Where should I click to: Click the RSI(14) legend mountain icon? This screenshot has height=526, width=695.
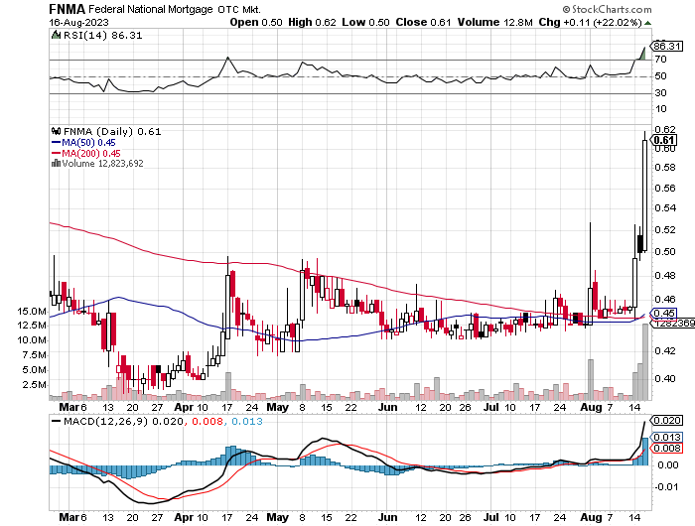56,35
